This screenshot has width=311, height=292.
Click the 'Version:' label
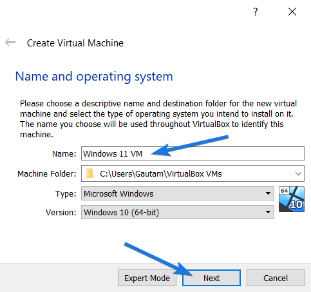click(x=61, y=213)
